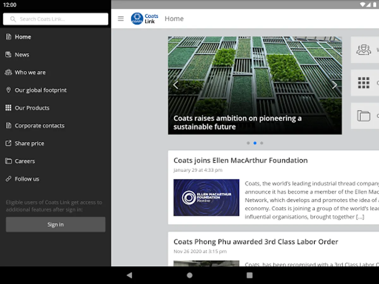Open Coats joins Ellen MacArthur Foundation article
The image size is (379, 284).
(240, 160)
